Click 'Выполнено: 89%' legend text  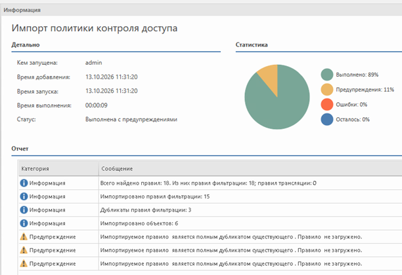(357, 75)
